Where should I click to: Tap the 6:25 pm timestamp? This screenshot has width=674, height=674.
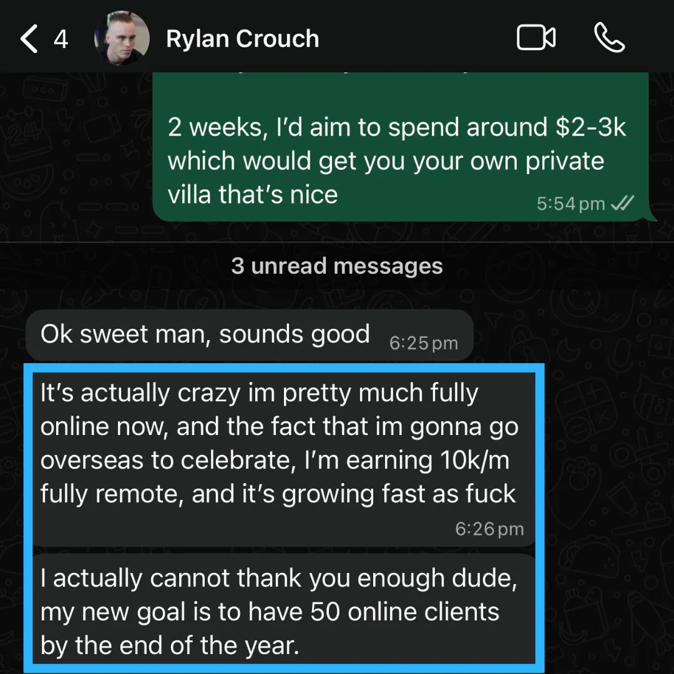click(x=423, y=343)
